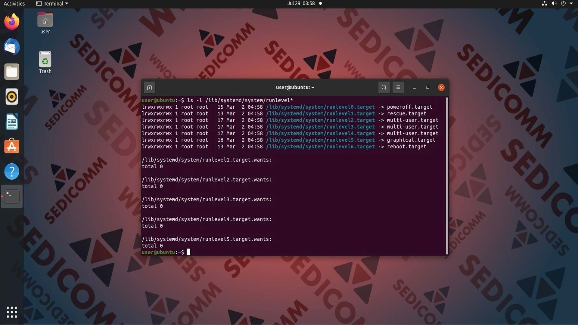Open Rhythmbox music player in the dock
Screen dimensions: 578x325
pyautogui.click(x=12, y=97)
